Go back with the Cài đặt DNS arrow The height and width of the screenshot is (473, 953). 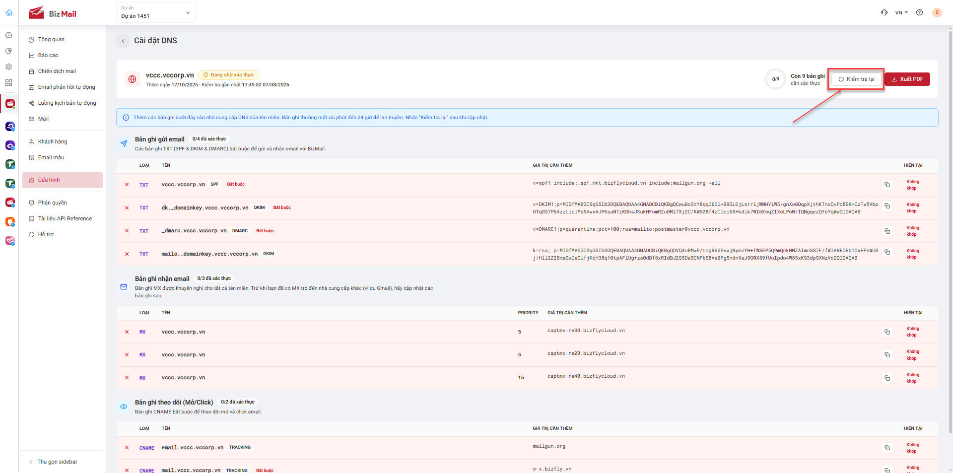(x=123, y=41)
